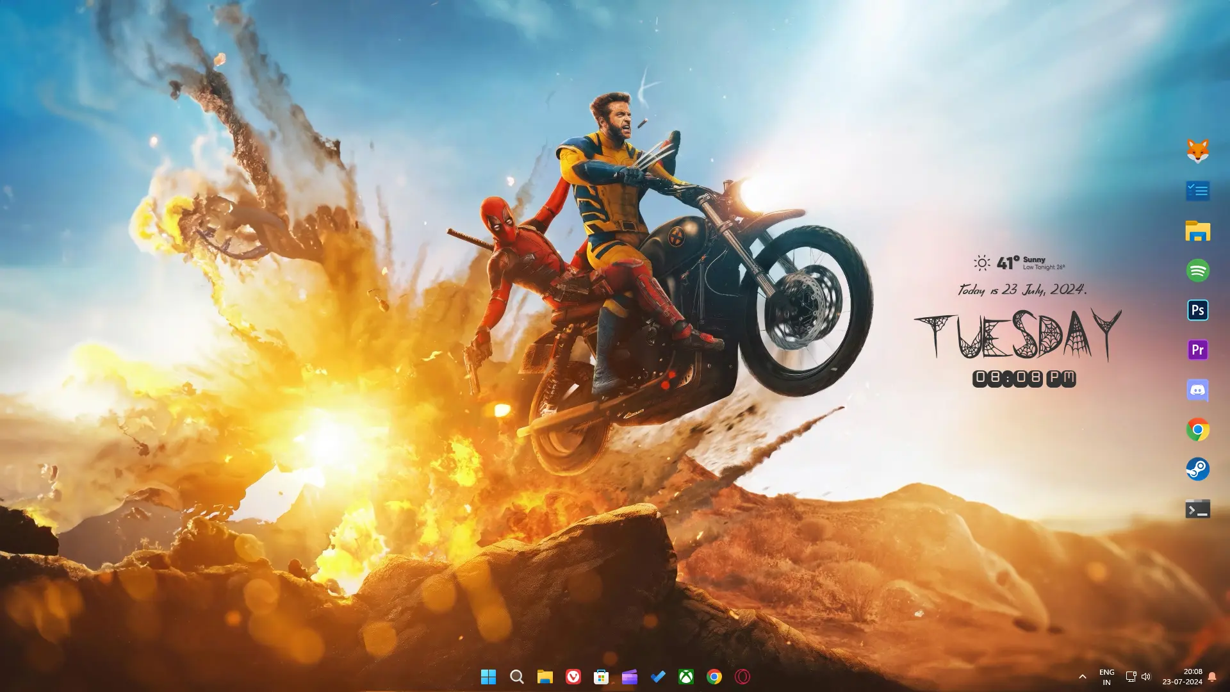Open the Opera browser from the taskbar
The image size is (1230, 692).
click(742, 677)
